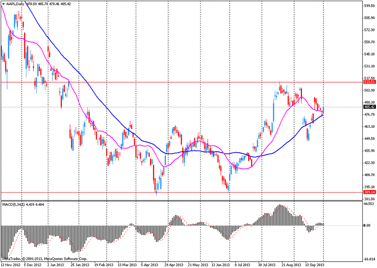Select the 513.51 resistance price label
Viewport: 377px width, 268px height.
click(x=369, y=82)
